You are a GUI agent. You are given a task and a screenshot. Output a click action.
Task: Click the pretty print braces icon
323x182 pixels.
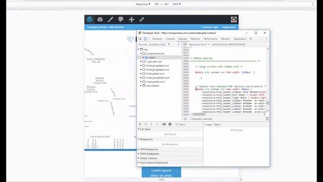(185, 119)
